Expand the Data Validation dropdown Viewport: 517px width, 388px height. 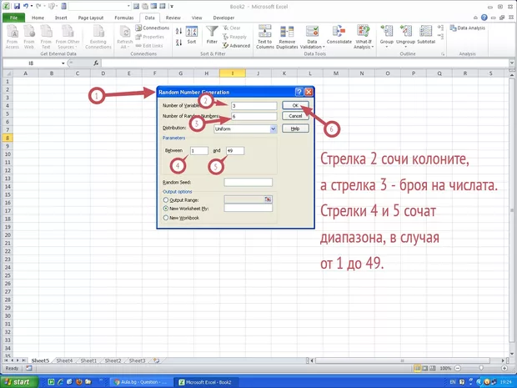313,45
